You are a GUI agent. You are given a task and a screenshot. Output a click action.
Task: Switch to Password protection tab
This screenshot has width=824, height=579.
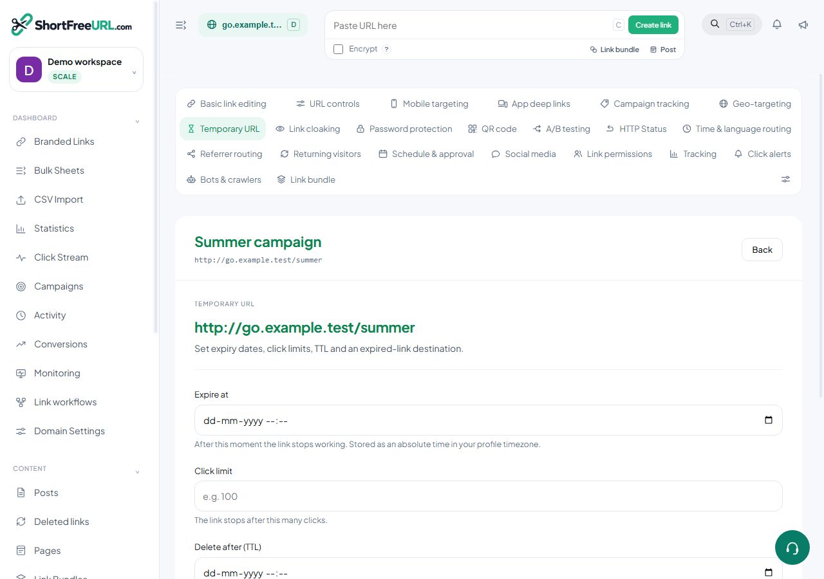(404, 129)
